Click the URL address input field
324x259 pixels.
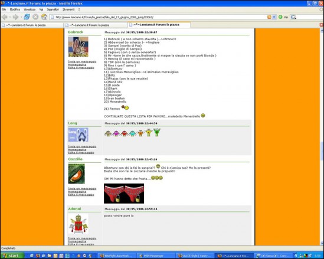click(x=158, y=17)
